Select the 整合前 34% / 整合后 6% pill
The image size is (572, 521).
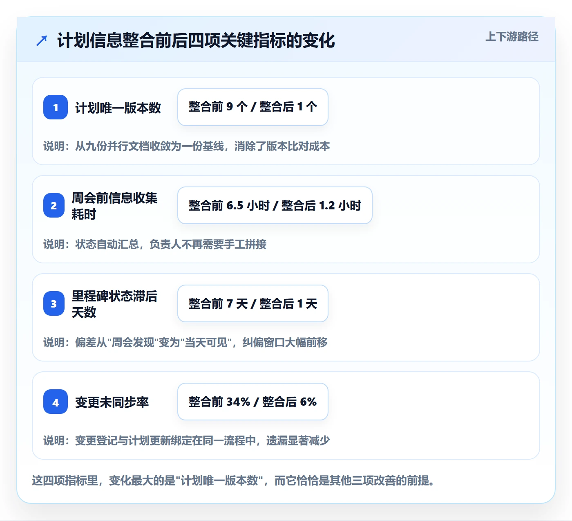pos(253,402)
